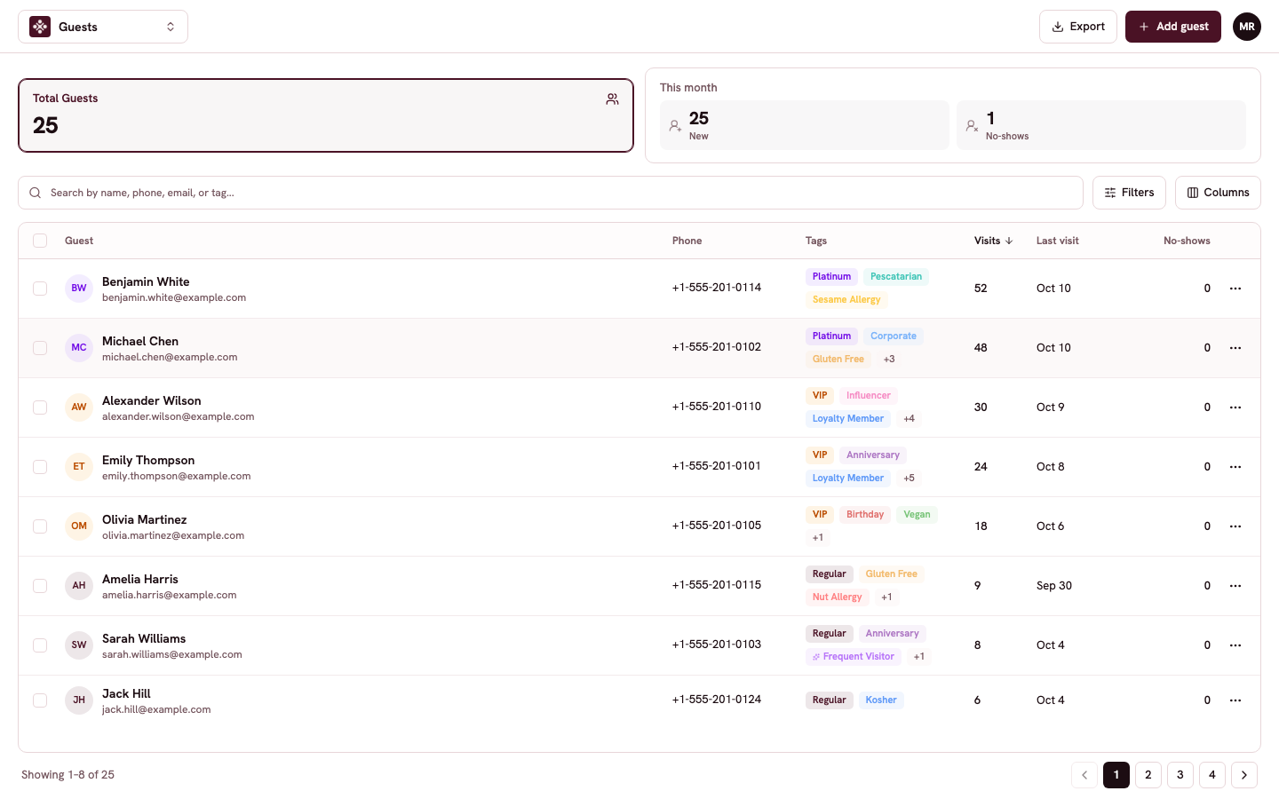Click the Guests app logo icon

point(40,27)
